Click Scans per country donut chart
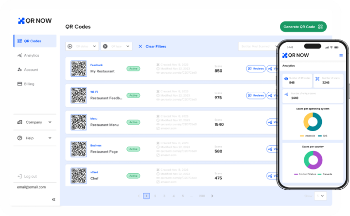The height and width of the screenshot is (216, 350). coord(313,160)
